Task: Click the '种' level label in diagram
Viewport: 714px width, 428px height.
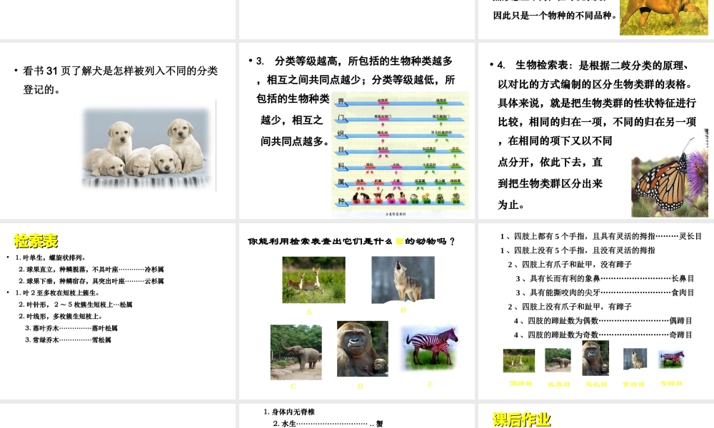Action: [341, 200]
